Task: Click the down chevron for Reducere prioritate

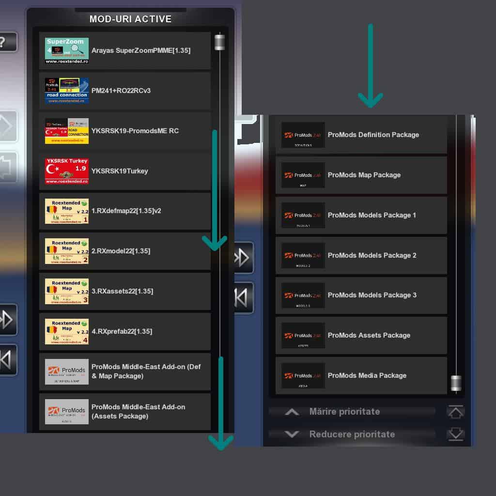Action: 292,434
